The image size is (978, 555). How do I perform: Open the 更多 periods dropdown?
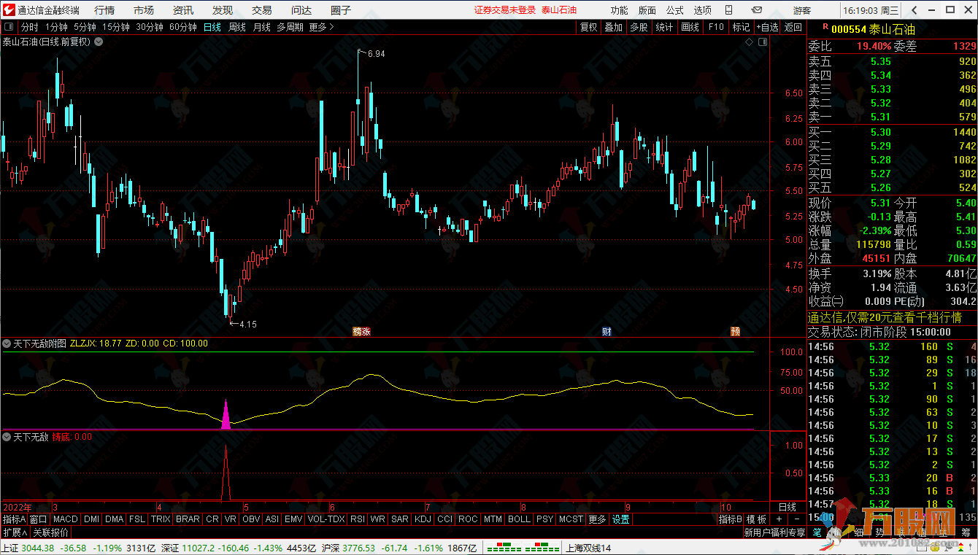click(x=321, y=27)
